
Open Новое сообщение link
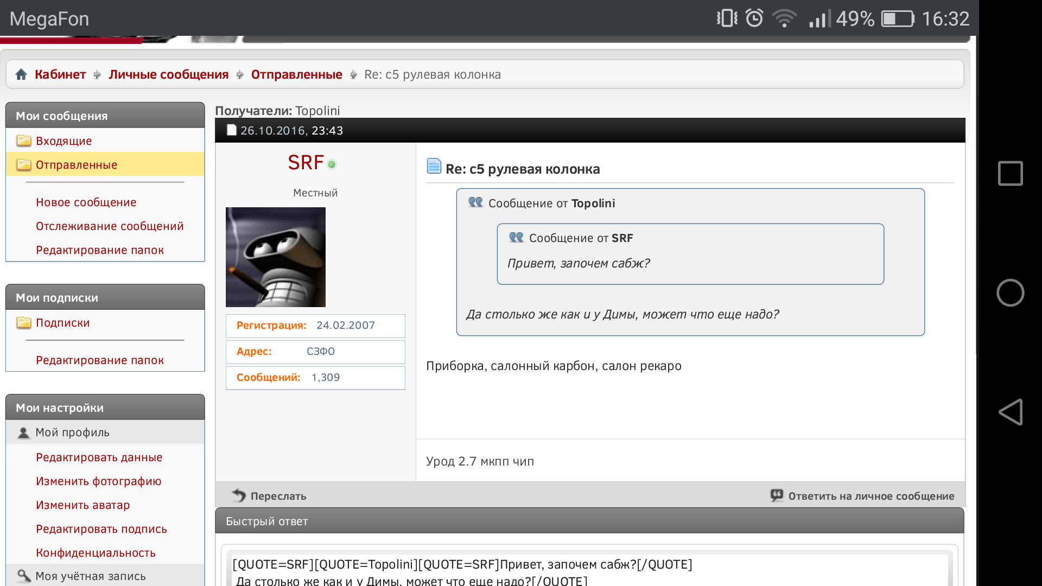pyautogui.click(x=86, y=202)
